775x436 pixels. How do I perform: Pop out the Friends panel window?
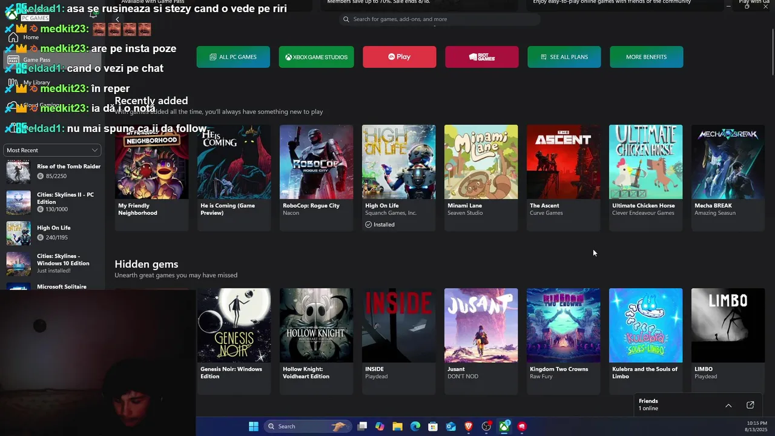750,405
